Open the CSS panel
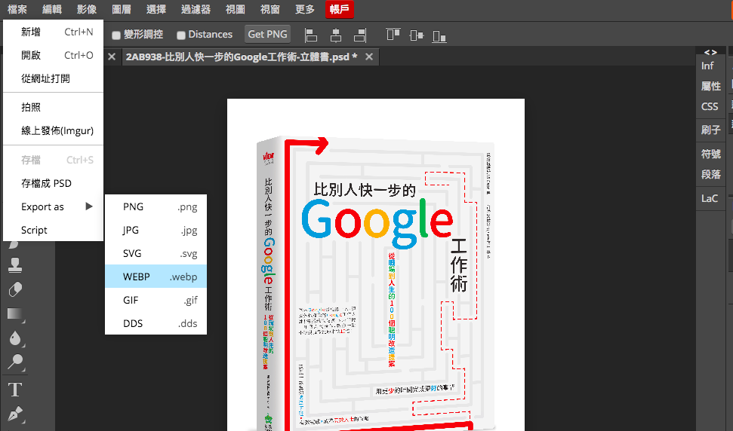 (x=709, y=106)
